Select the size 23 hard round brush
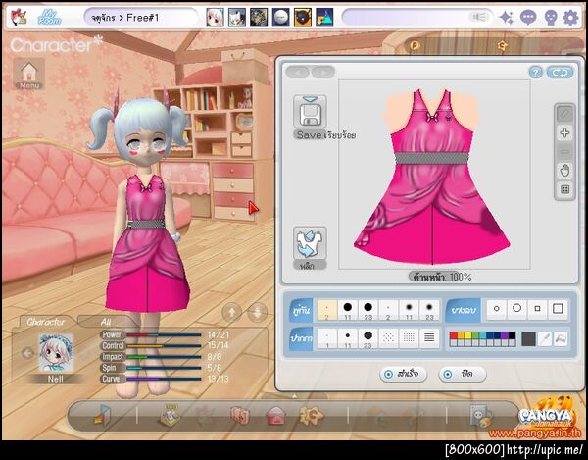Viewport: 588px width, 460px height. pos(367,310)
